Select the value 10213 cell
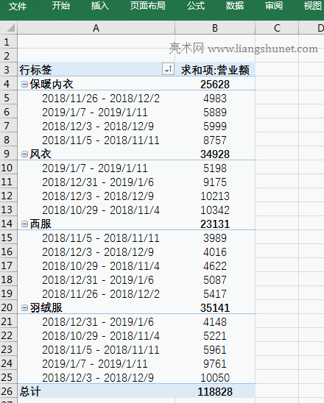This screenshot has height=403, width=324. (215, 196)
